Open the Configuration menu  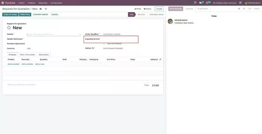[x=56, y=3]
